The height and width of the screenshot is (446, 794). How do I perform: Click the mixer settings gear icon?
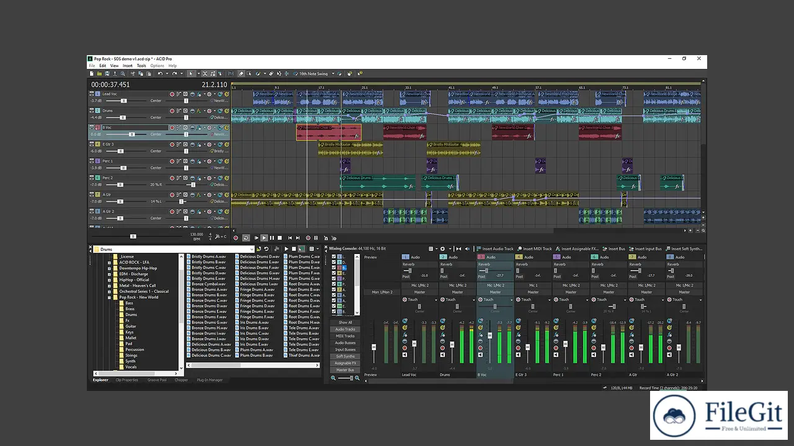(x=442, y=249)
